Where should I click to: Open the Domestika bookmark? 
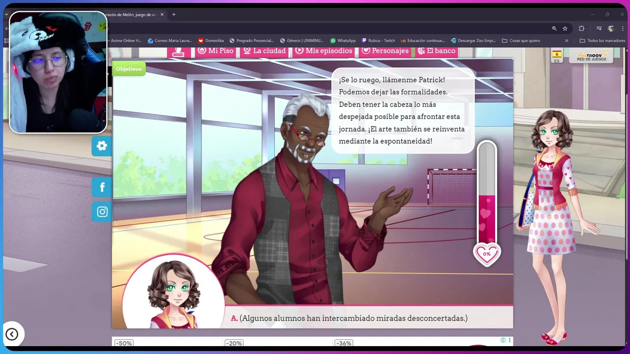pyautogui.click(x=211, y=41)
